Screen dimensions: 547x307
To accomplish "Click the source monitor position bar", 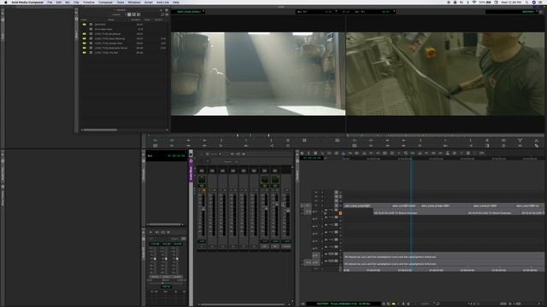I will (x=246, y=135).
